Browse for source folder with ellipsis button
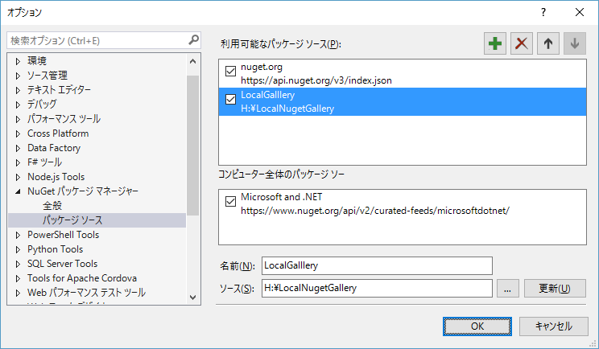The width and height of the screenshot is (599, 349). (x=508, y=289)
